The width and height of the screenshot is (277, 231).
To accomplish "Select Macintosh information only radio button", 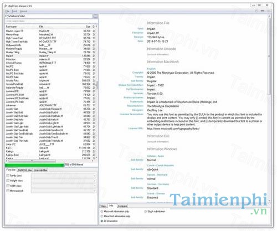I will 102,216.
